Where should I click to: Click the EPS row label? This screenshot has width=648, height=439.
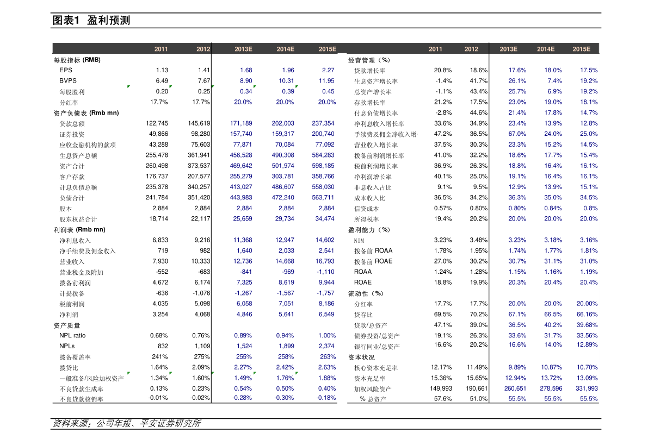pyautogui.click(x=66, y=70)
